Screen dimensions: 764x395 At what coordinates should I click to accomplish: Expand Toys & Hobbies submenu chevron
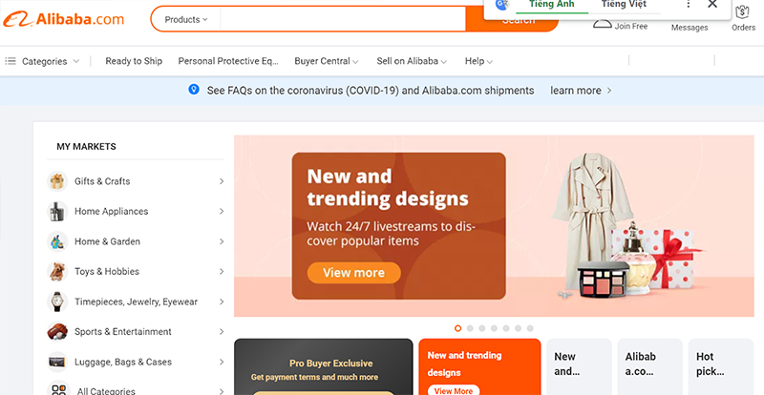222,271
